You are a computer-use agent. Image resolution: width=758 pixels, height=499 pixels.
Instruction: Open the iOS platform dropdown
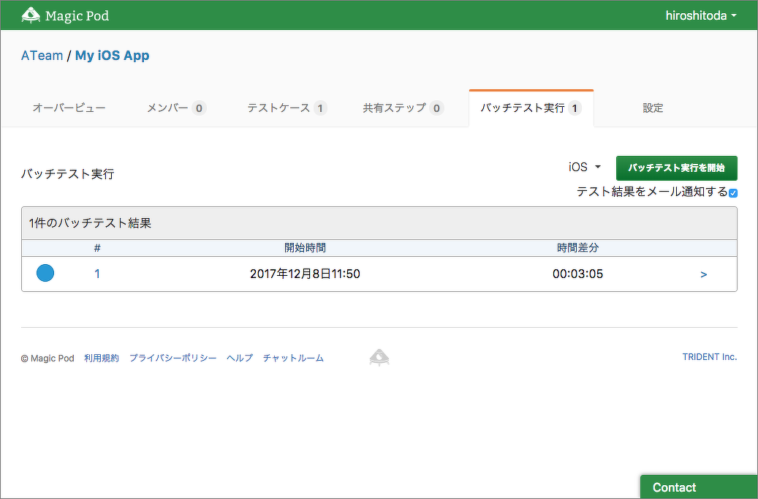click(584, 168)
